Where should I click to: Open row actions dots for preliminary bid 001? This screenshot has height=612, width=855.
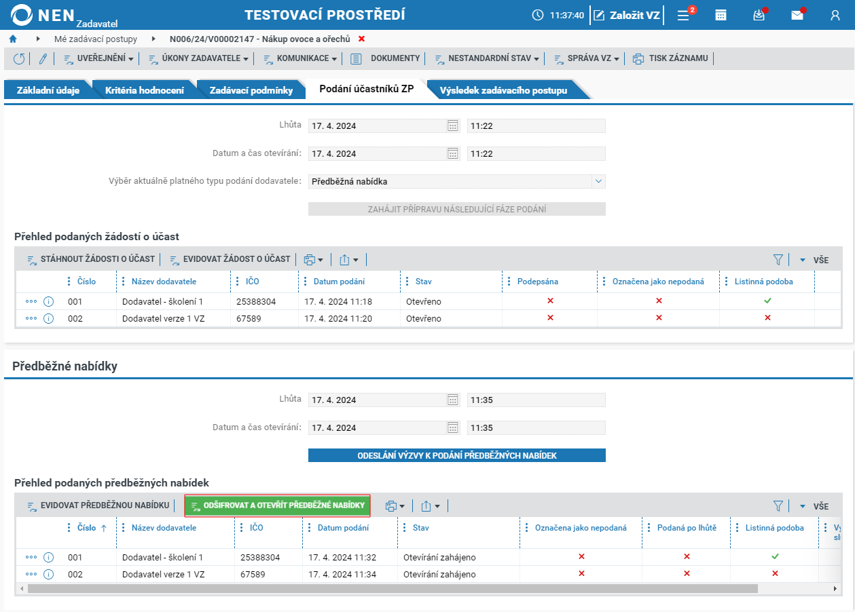[31, 557]
